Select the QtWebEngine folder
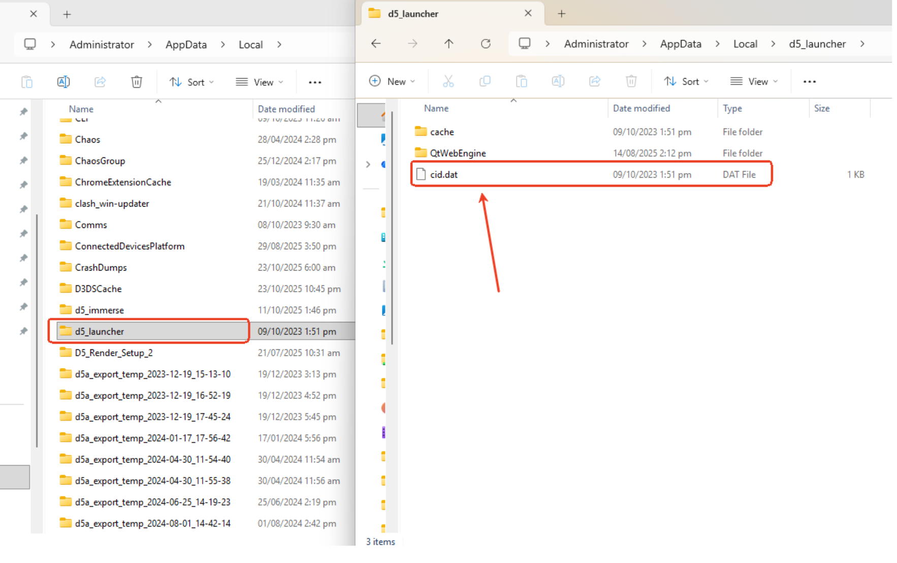Screen dimensions: 897x563 [x=458, y=153]
